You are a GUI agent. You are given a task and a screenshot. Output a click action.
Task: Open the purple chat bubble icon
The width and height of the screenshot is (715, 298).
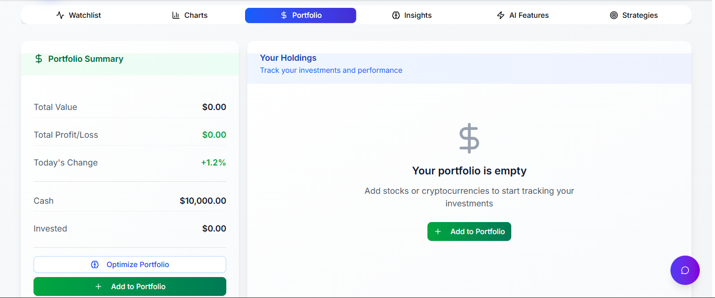coord(685,270)
